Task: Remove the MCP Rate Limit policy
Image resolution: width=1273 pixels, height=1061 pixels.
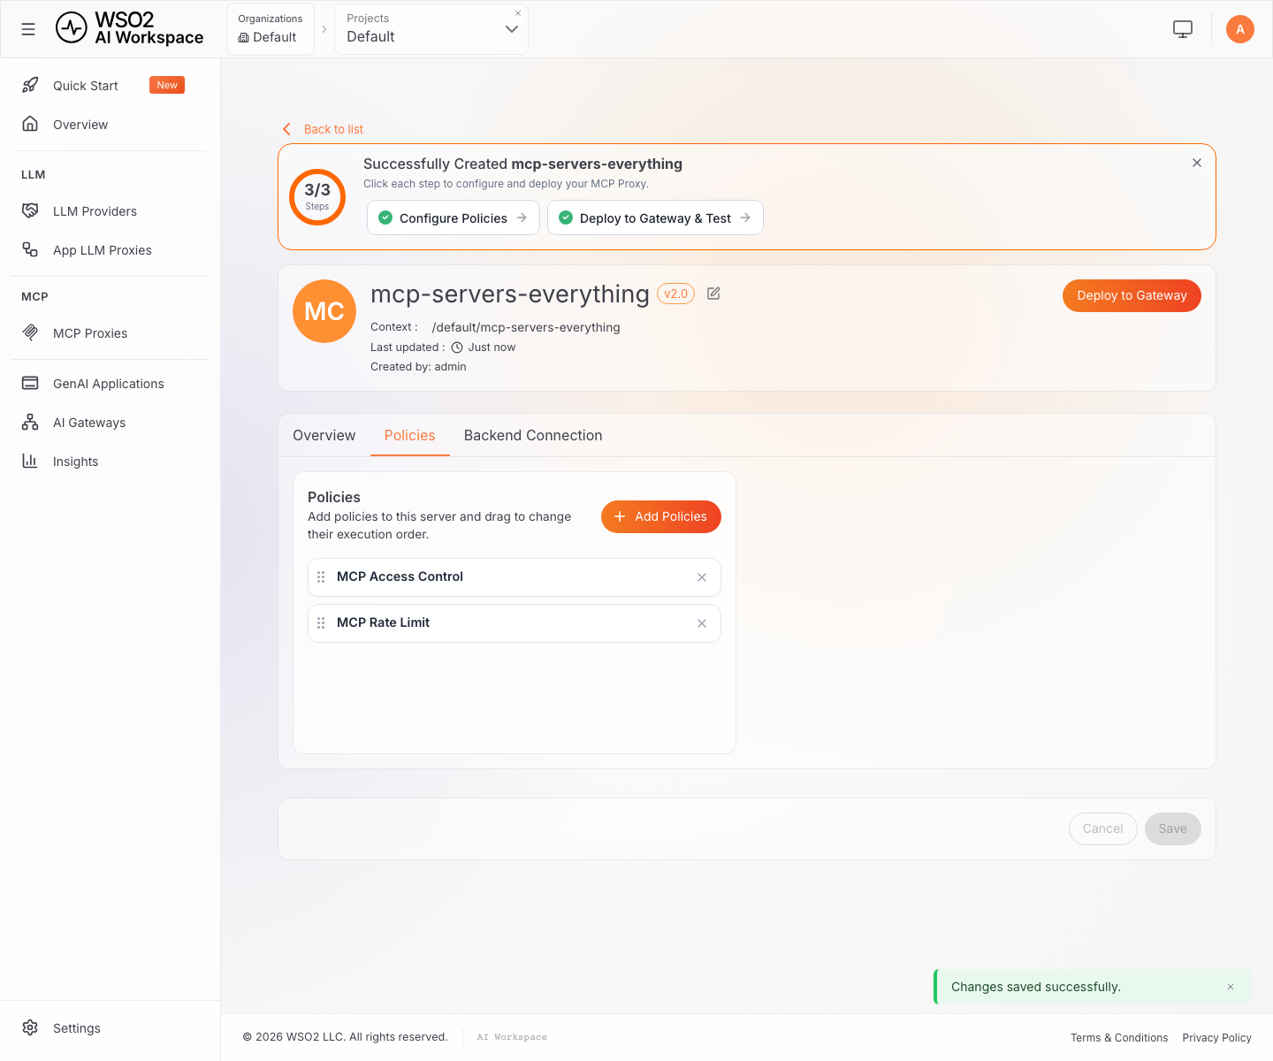Action: [x=702, y=623]
